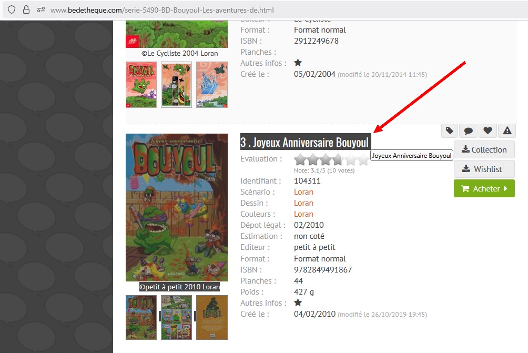Open site permissions icon in the address bar

tap(41, 10)
